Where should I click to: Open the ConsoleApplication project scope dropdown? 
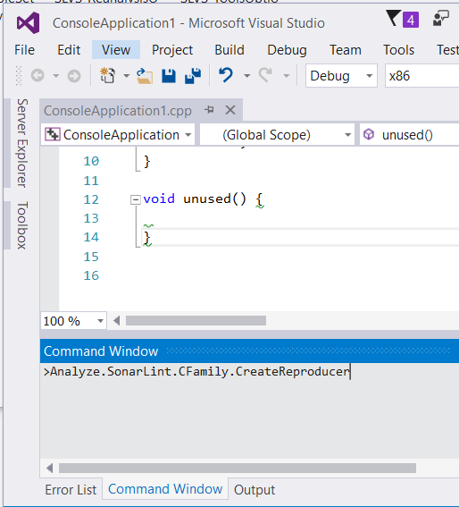(x=118, y=134)
